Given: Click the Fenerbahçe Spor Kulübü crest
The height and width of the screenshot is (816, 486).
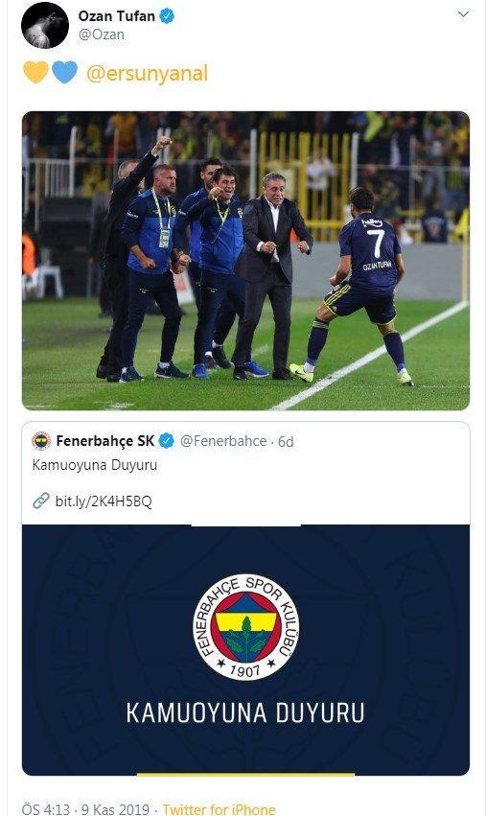Looking at the screenshot, I should point(245,627).
